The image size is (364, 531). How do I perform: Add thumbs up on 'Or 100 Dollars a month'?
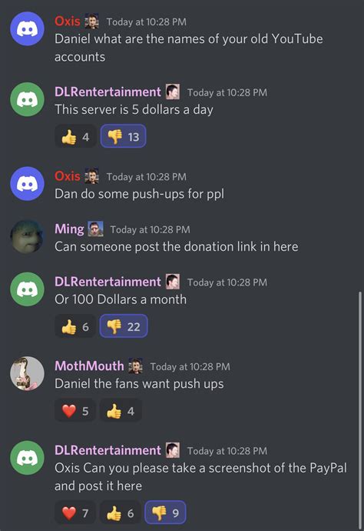tap(75, 326)
